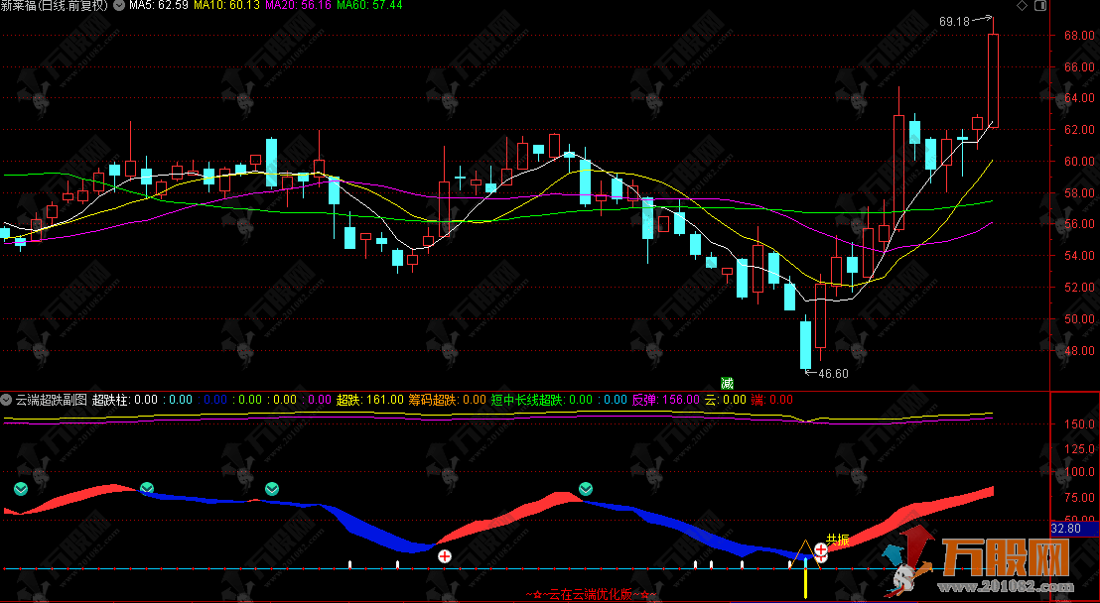The height and width of the screenshot is (603, 1100).
Task: Click the 48.00 price axis label
Action: (1079, 350)
